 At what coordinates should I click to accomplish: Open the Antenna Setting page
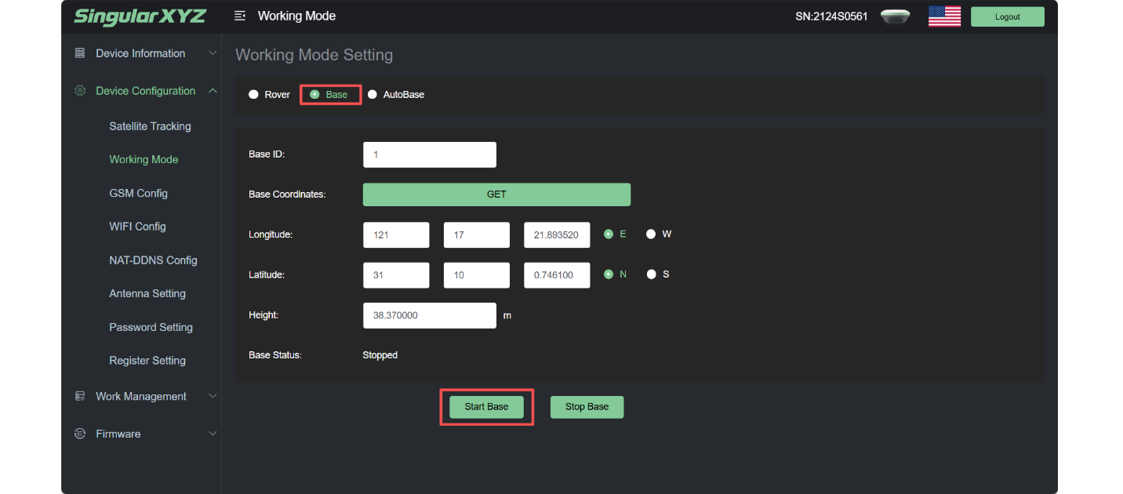click(147, 293)
